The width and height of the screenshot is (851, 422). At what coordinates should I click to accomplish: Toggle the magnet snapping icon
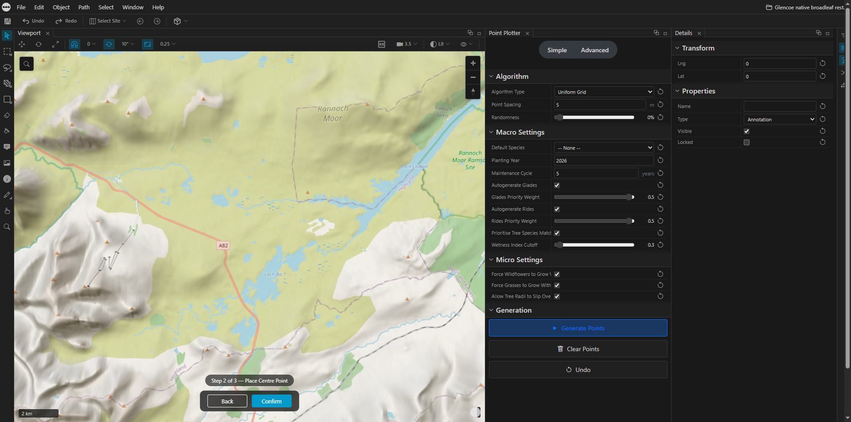pyautogui.click(x=74, y=44)
